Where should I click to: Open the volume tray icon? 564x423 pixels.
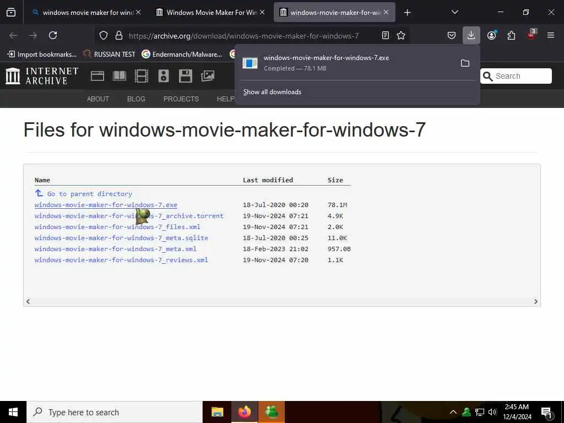coord(492,412)
